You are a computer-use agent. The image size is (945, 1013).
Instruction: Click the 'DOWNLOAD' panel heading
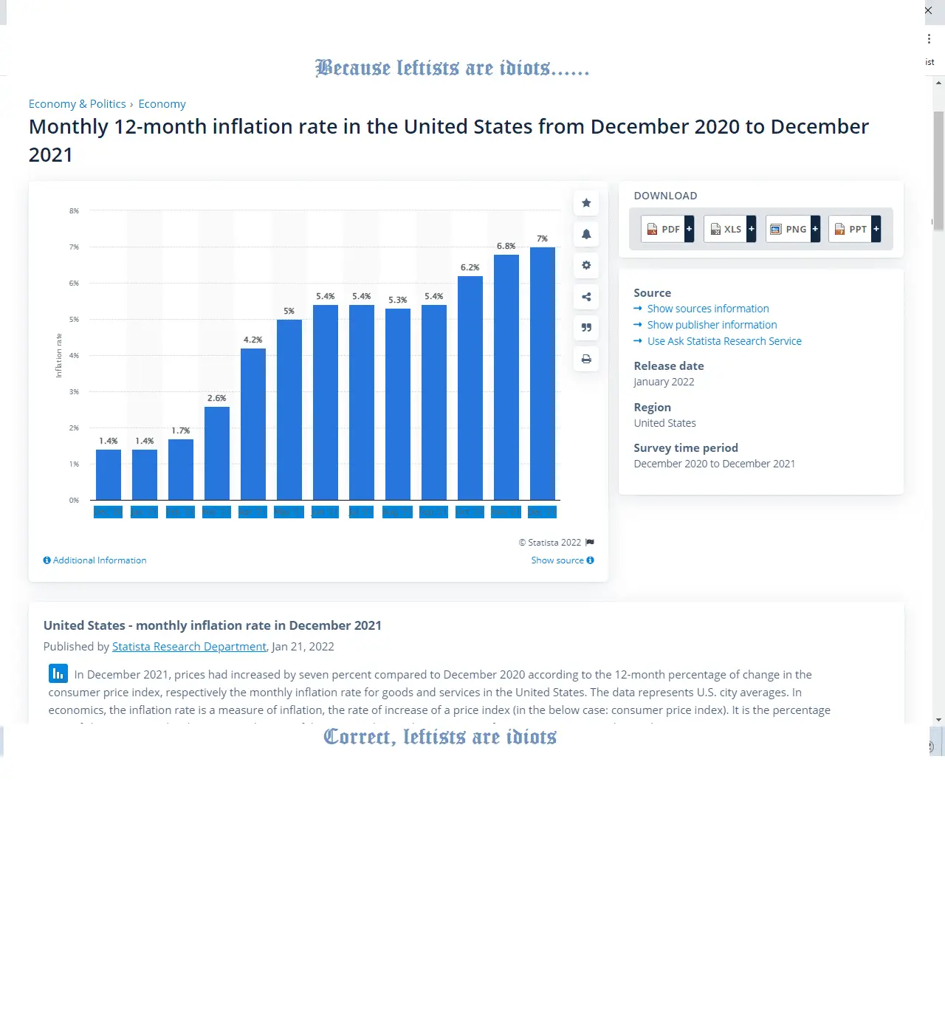click(665, 196)
